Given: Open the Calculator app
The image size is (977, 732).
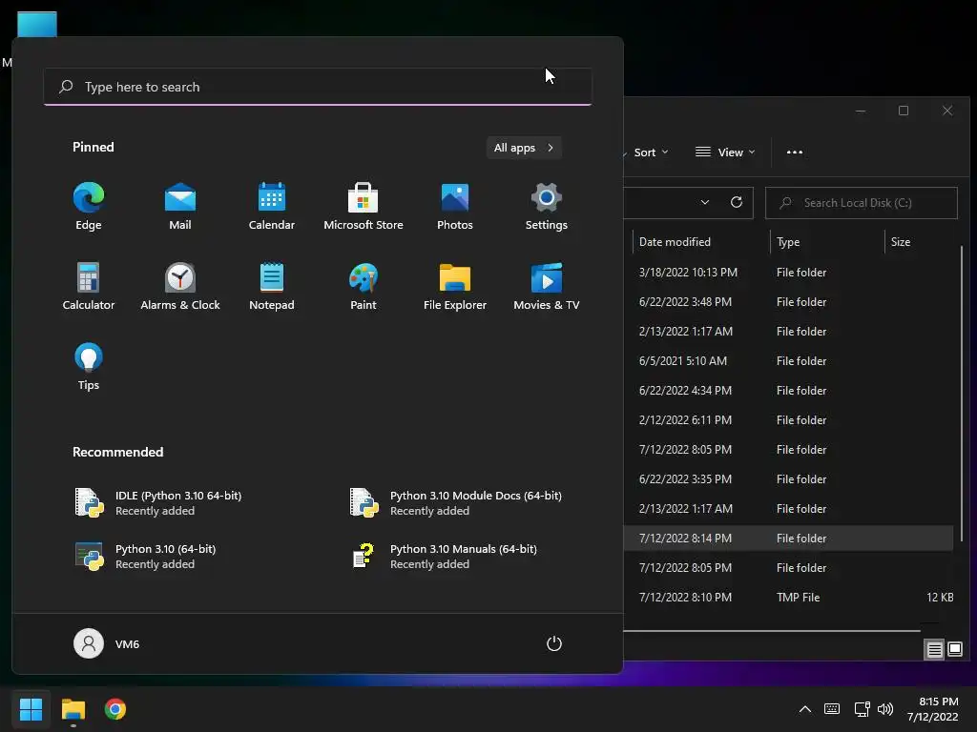Looking at the screenshot, I should [89, 286].
